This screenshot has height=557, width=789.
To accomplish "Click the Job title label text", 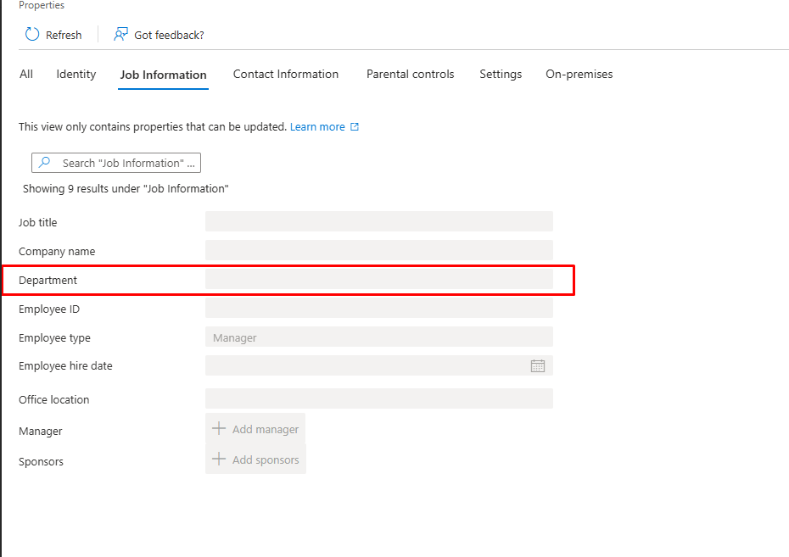I will tap(37, 223).
